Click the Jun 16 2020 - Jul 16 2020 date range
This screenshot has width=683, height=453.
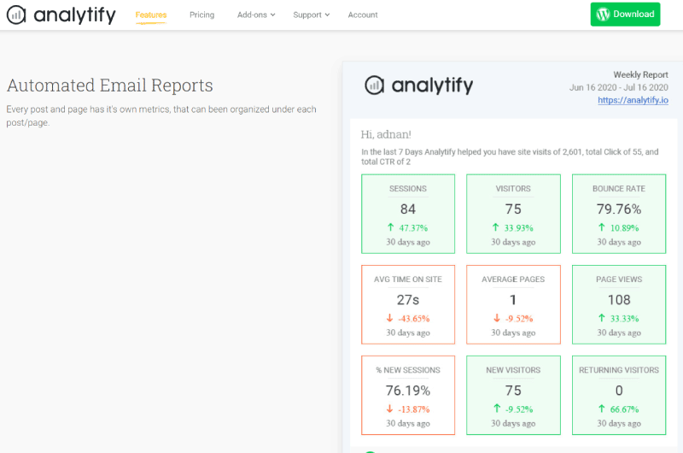point(618,87)
